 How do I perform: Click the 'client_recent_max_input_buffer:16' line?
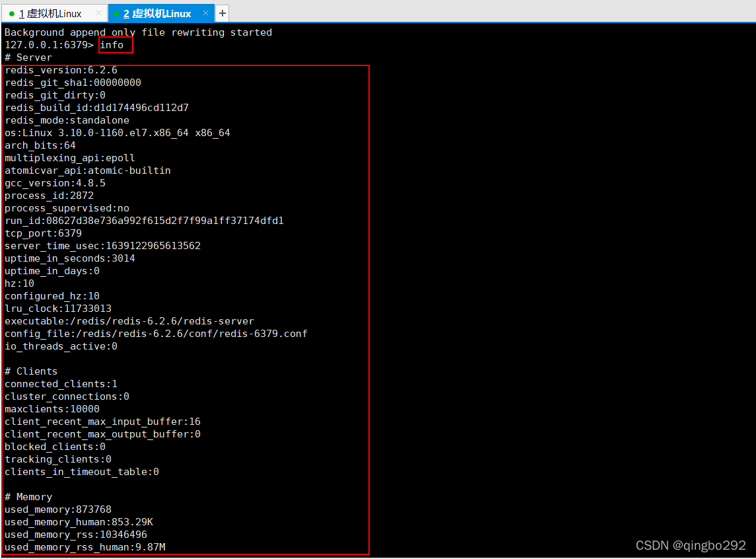pyautogui.click(x=103, y=421)
